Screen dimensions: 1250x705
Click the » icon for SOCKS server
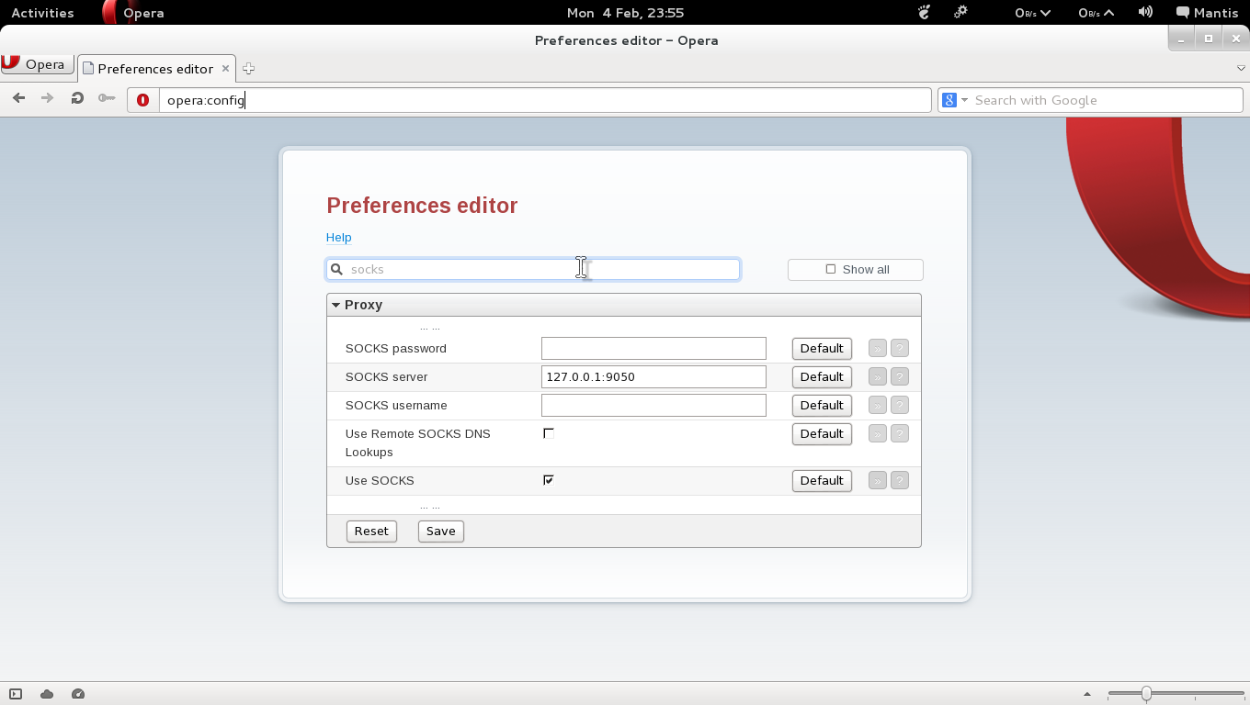(x=878, y=377)
